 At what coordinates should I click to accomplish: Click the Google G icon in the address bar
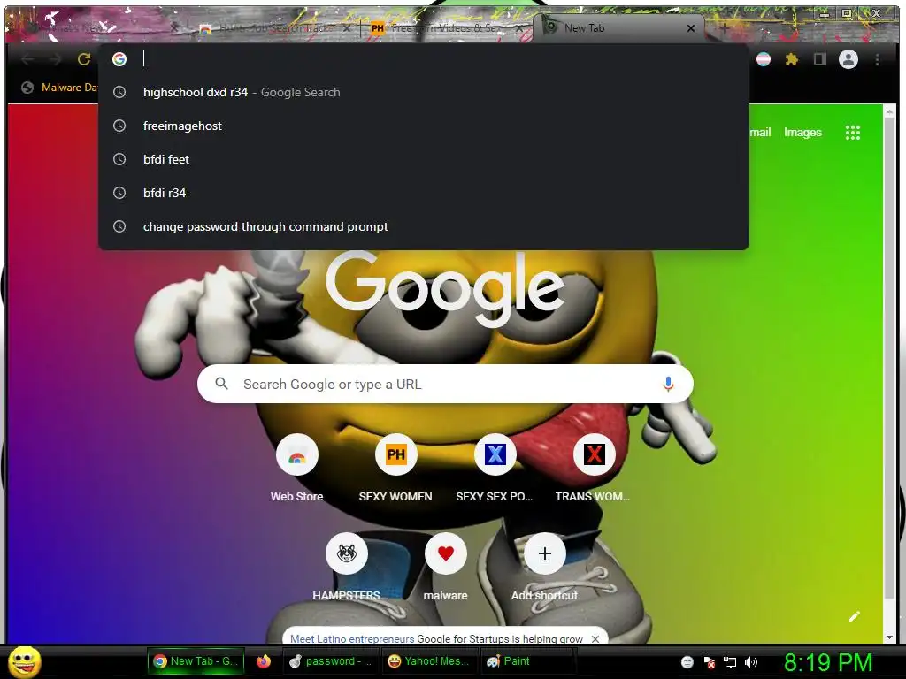(x=119, y=59)
